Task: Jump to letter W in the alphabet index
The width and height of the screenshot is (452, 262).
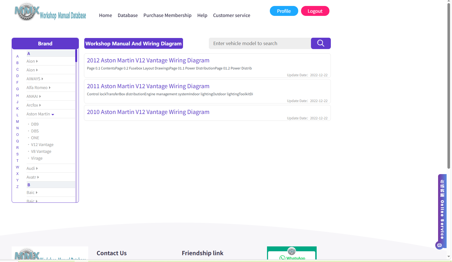Action: click(17, 167)
